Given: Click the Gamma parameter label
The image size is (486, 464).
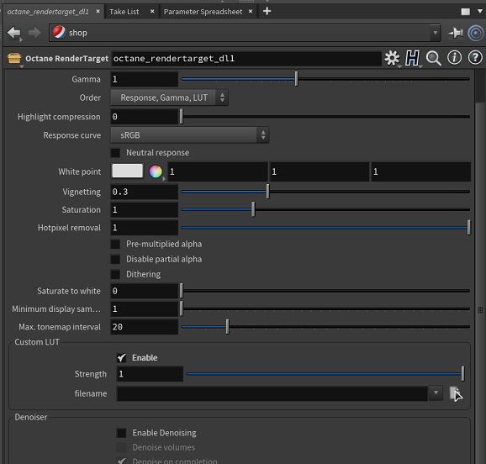Looking at the screenshot, I should 86,79.
